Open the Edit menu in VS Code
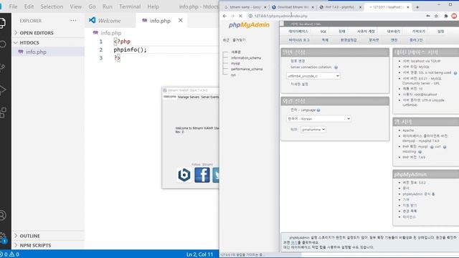The image size is (459, 258). pyautogui.click(x=29, y=6)
